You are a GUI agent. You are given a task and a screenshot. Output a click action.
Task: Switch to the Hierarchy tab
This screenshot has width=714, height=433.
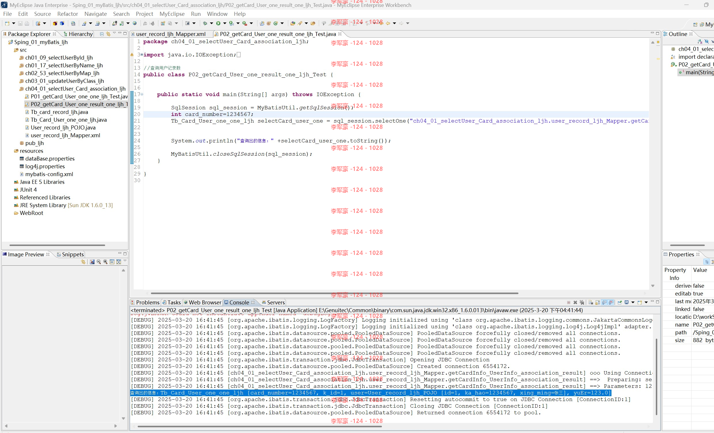(78, 34)
